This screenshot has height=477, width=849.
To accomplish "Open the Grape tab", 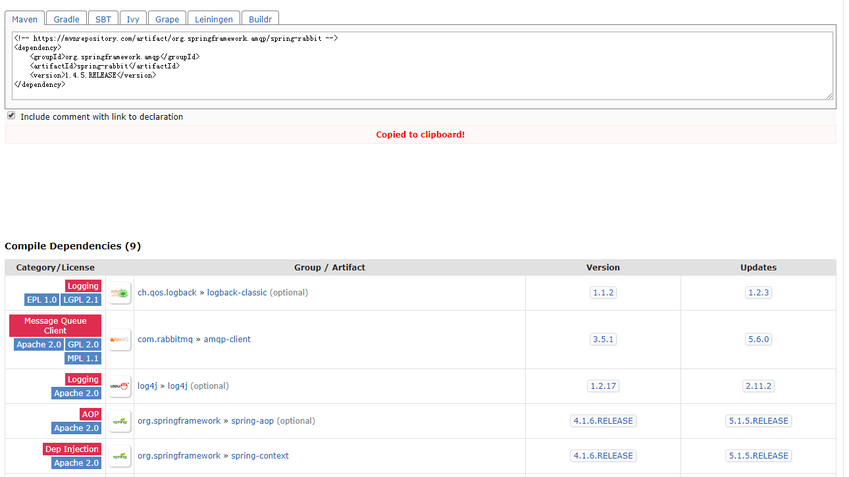I will (167, 19).
